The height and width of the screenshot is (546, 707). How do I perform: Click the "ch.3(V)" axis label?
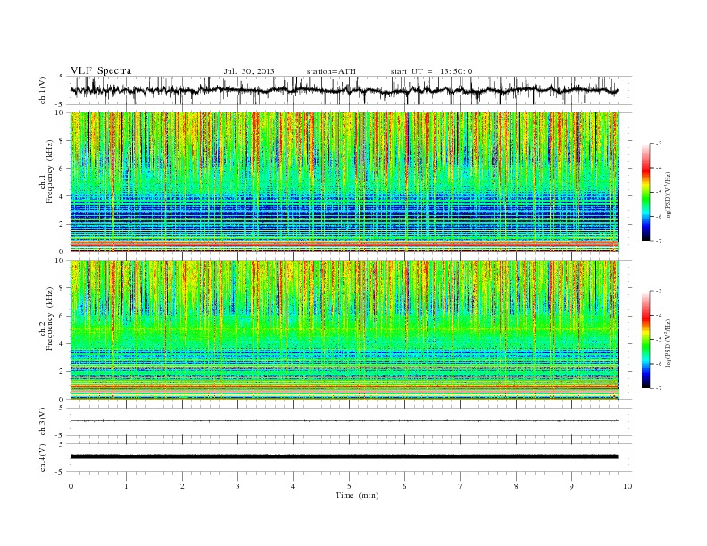(43, 422)
